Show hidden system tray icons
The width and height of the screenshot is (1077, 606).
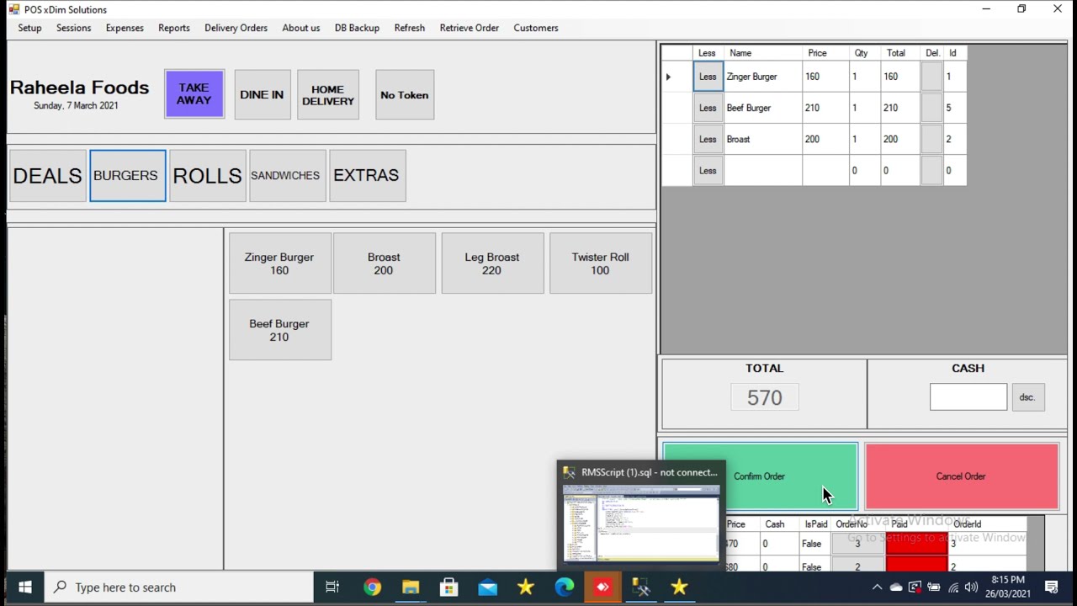coord(877,587)
